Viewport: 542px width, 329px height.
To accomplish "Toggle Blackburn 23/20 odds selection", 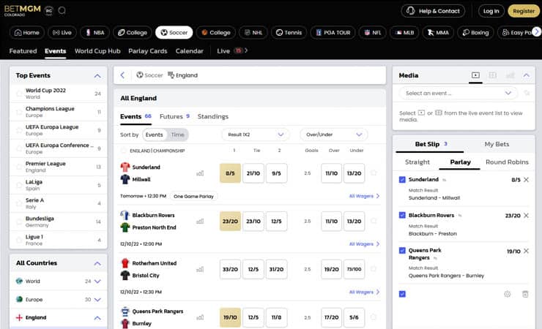I will pos(230,221).
